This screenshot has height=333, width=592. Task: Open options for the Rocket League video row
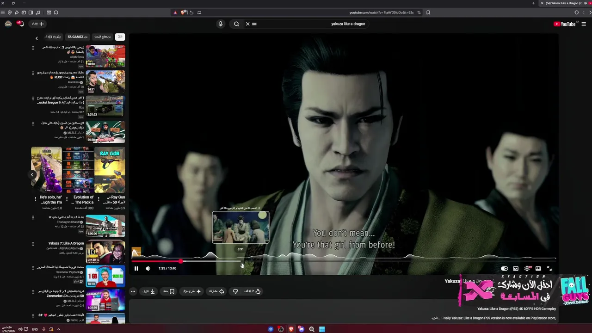click(x=33, y=99)
